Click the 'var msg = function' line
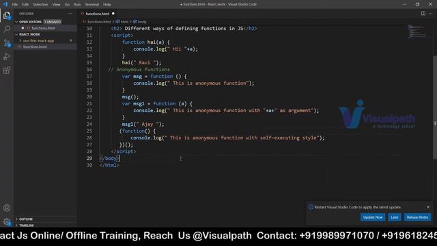Image resolution: width=437 pixels, height=246 pixels. click(x=154, y=77)
